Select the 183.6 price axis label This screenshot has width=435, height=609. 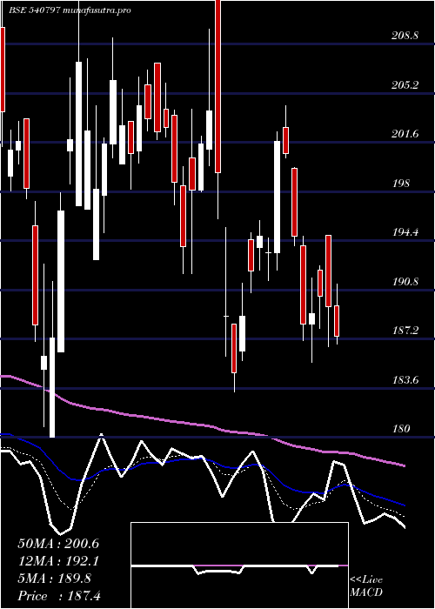405,380
